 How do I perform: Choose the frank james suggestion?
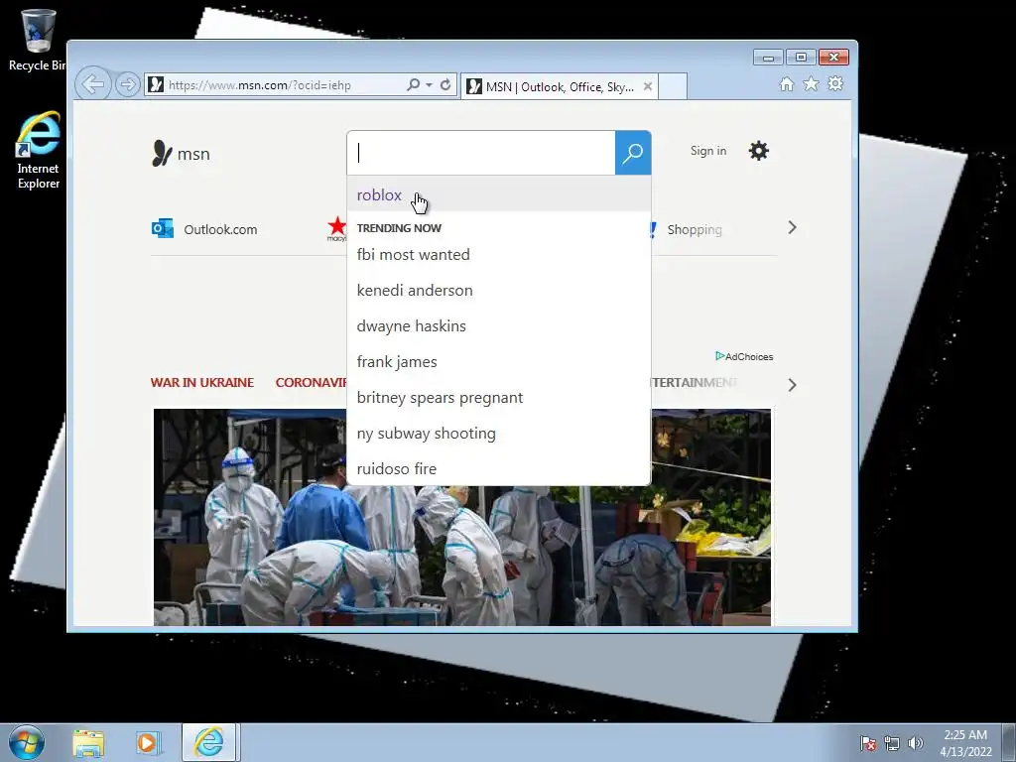(499, 361)
